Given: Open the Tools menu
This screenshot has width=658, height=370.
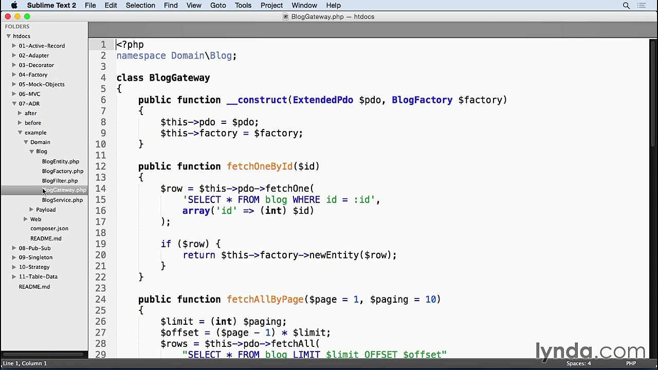Looking at the screenshot, I should tap(243, 6).
